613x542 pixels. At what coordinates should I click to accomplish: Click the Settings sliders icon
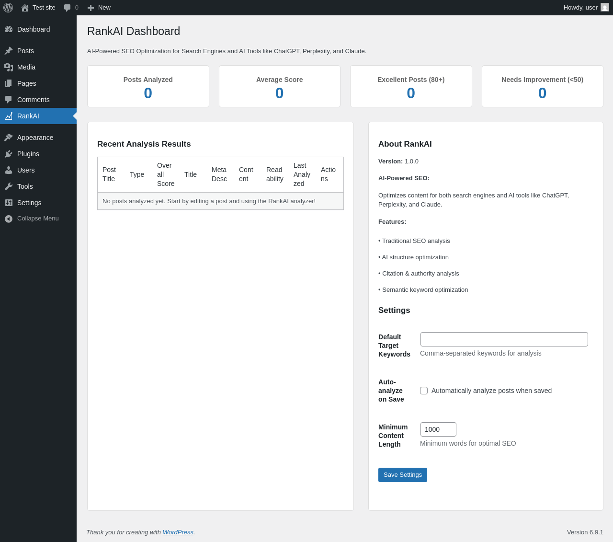(9, 203)
